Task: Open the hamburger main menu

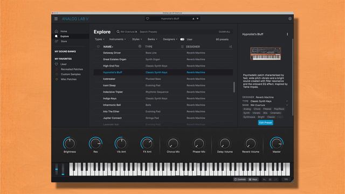Action: [x=56, y=19]
